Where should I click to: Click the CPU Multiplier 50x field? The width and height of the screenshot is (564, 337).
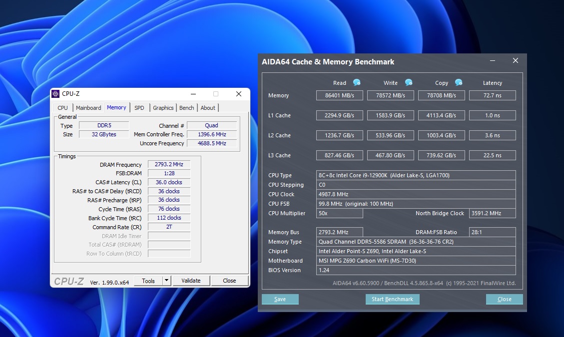pos(340,213)
